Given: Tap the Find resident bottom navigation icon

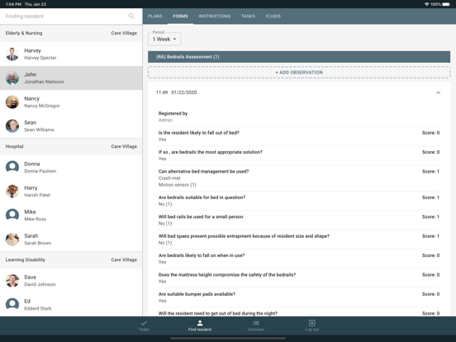Looking at the screenshot, I should [200, 323].
